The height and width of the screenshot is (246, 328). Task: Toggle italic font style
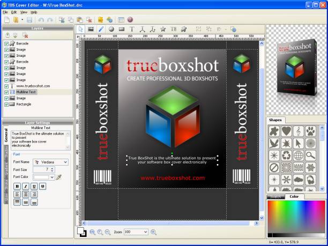26,186
